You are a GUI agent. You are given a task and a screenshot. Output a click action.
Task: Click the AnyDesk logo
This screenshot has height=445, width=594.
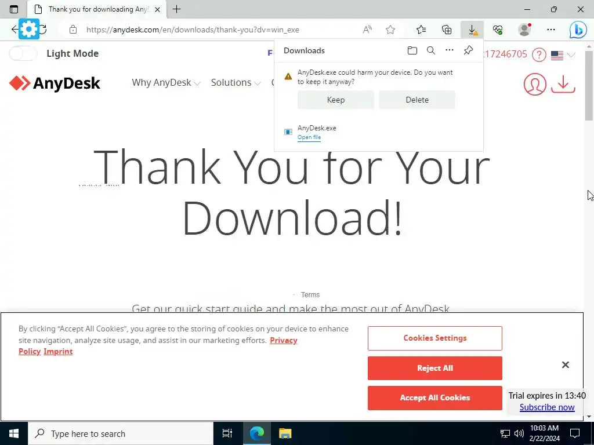pyautogui.click(x=55, y=83)
